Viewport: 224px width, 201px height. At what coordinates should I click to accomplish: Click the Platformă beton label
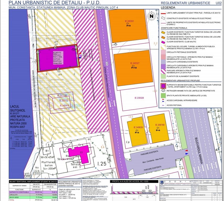(x=48, y=164)
